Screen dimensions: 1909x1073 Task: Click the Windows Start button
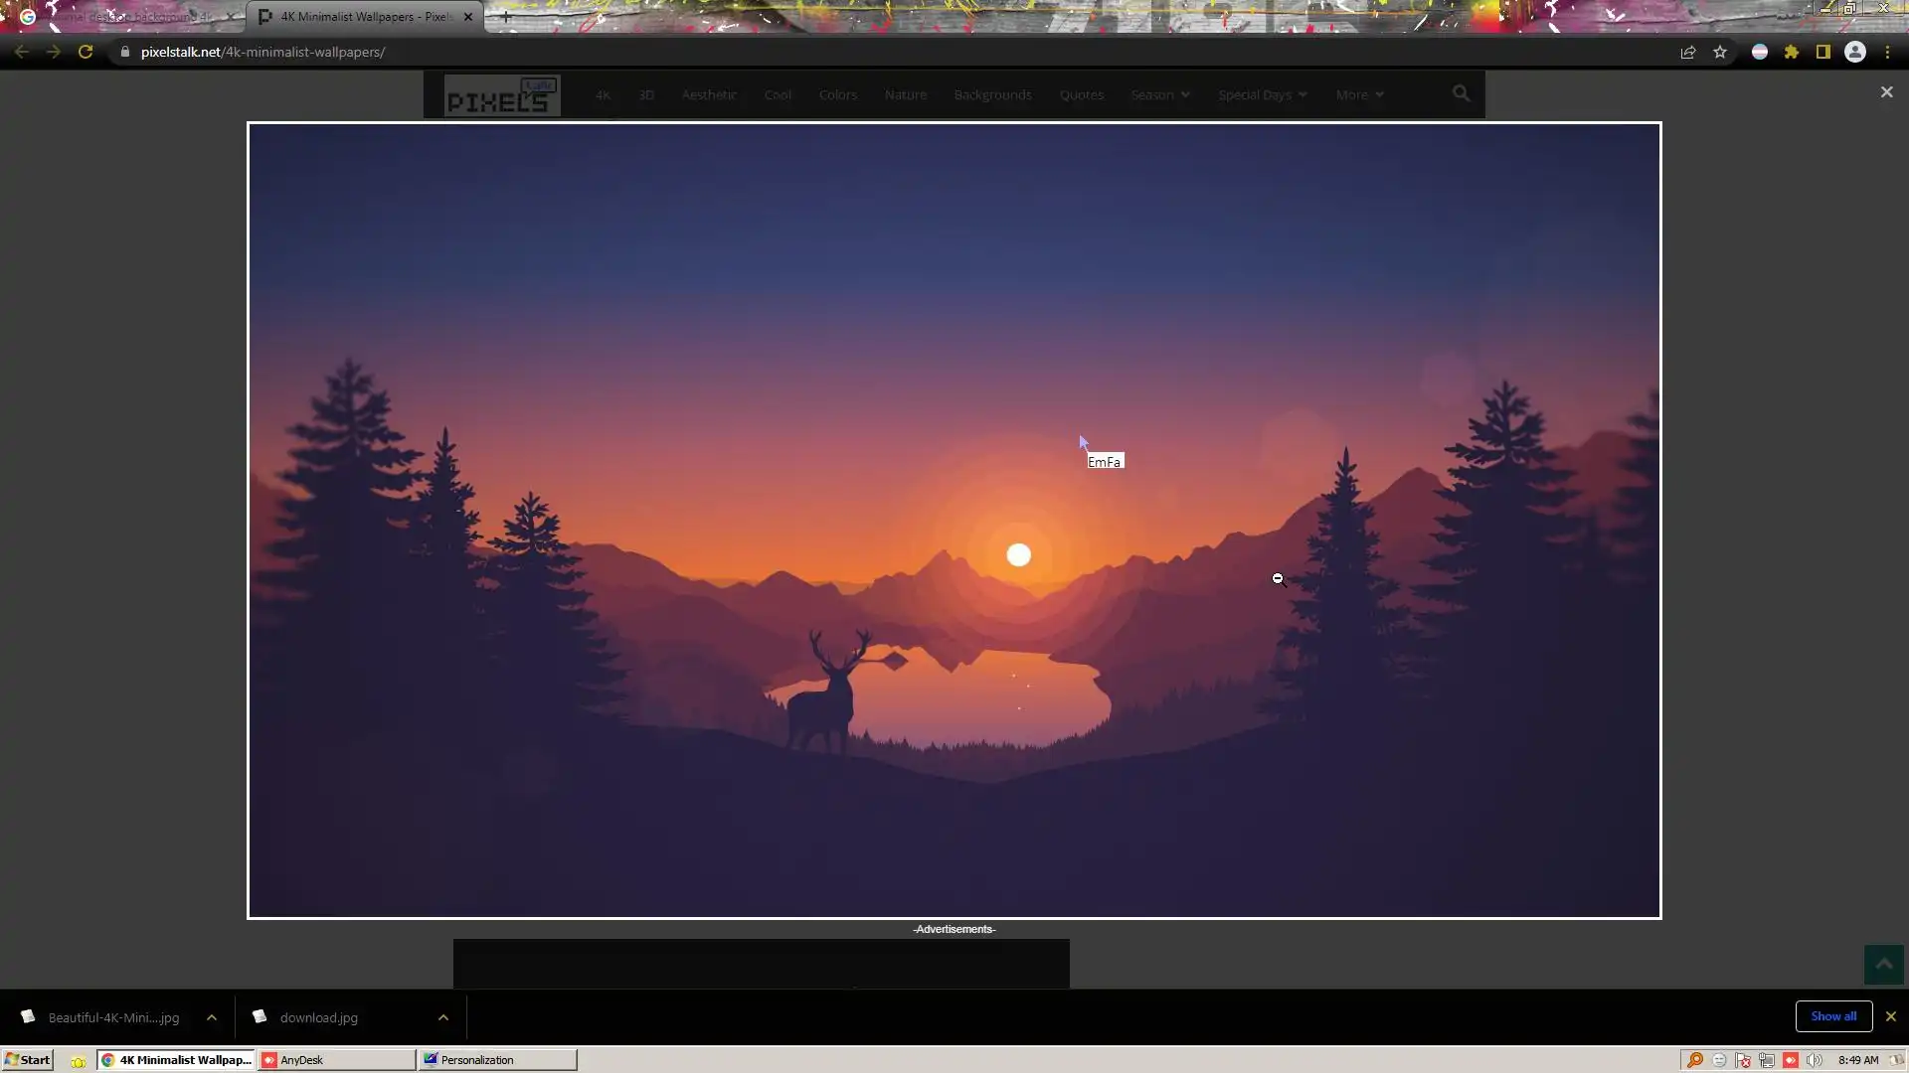pos(28,1060)
